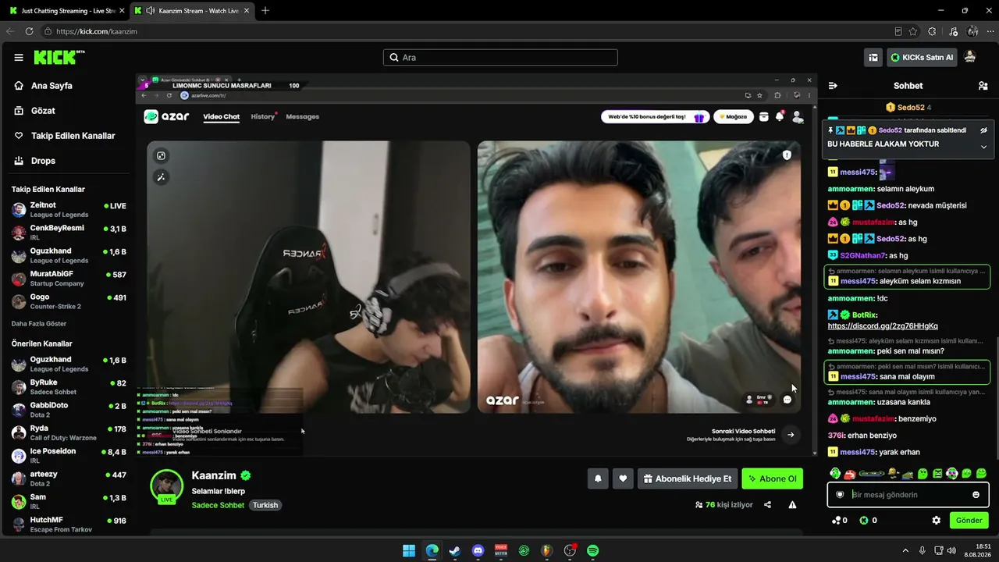
Task: Collapse the Sohbet chat panel arrow
Action: tap(833, 86)
